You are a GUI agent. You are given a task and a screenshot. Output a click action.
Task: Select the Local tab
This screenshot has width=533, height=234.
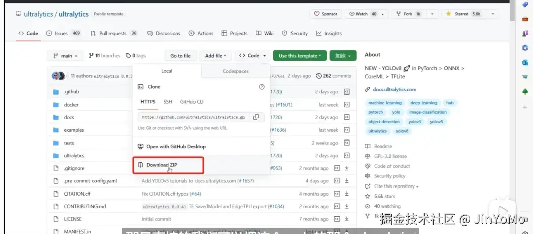coord(167,71)
